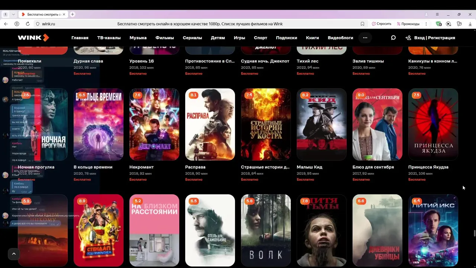Open Видеоблоги section
476x268 pixels.
(x=340, y=38)
